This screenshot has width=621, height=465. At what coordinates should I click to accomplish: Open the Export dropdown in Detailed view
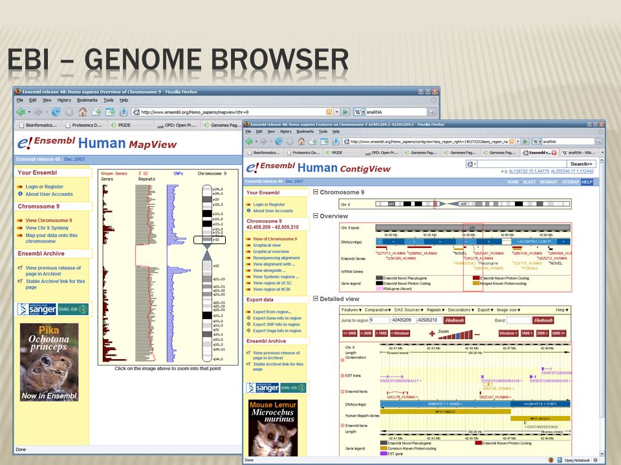pos(485,310)
